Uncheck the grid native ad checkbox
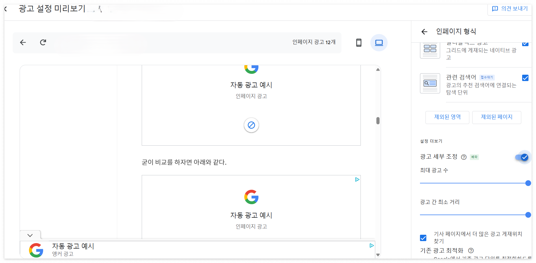 tap(525, 44)
